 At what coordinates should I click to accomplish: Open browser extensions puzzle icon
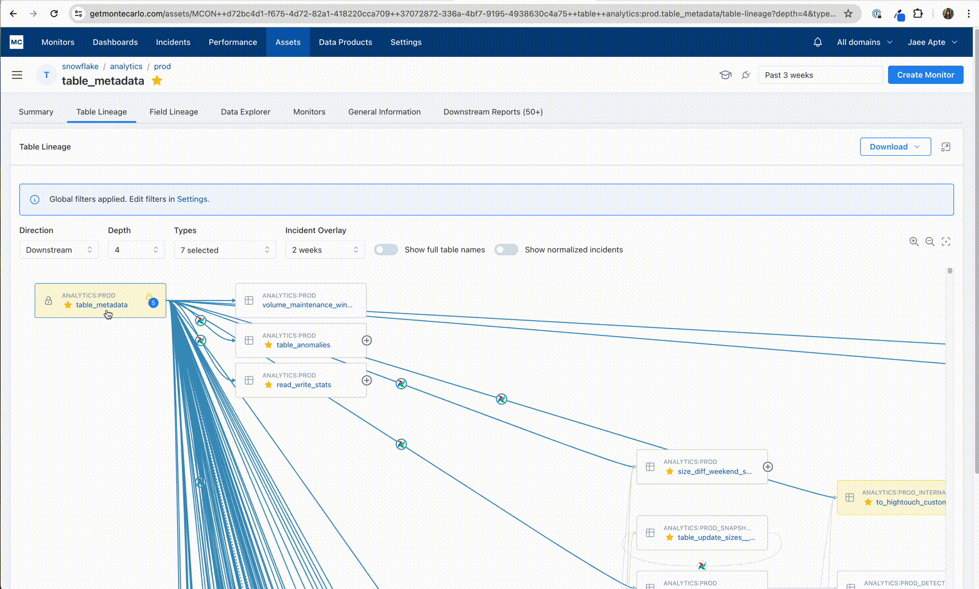point(918,14)
